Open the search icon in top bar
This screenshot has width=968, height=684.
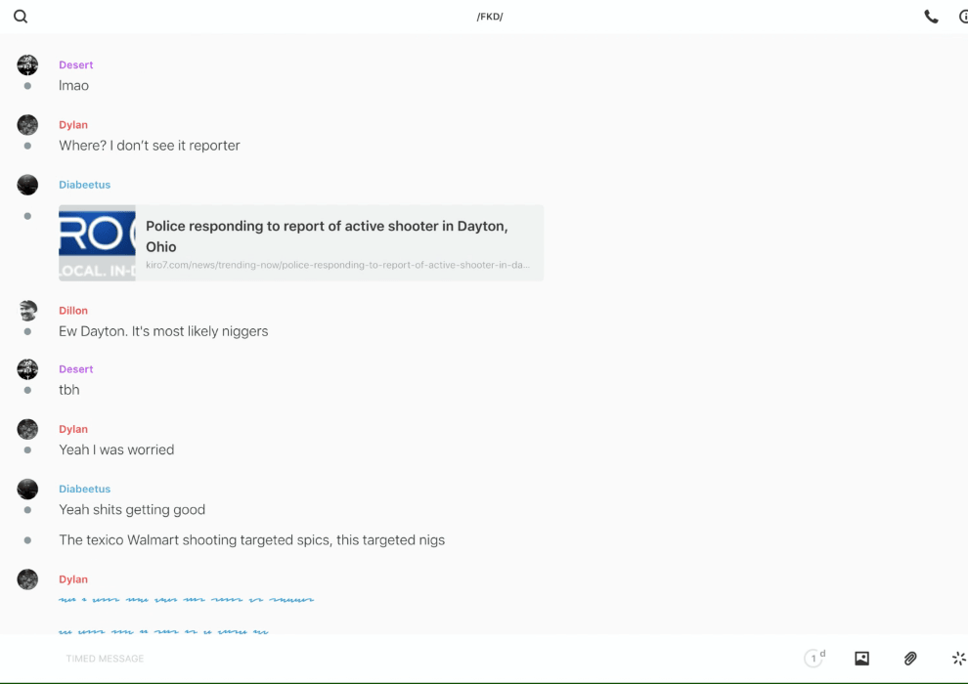click(x=21, y=17)
